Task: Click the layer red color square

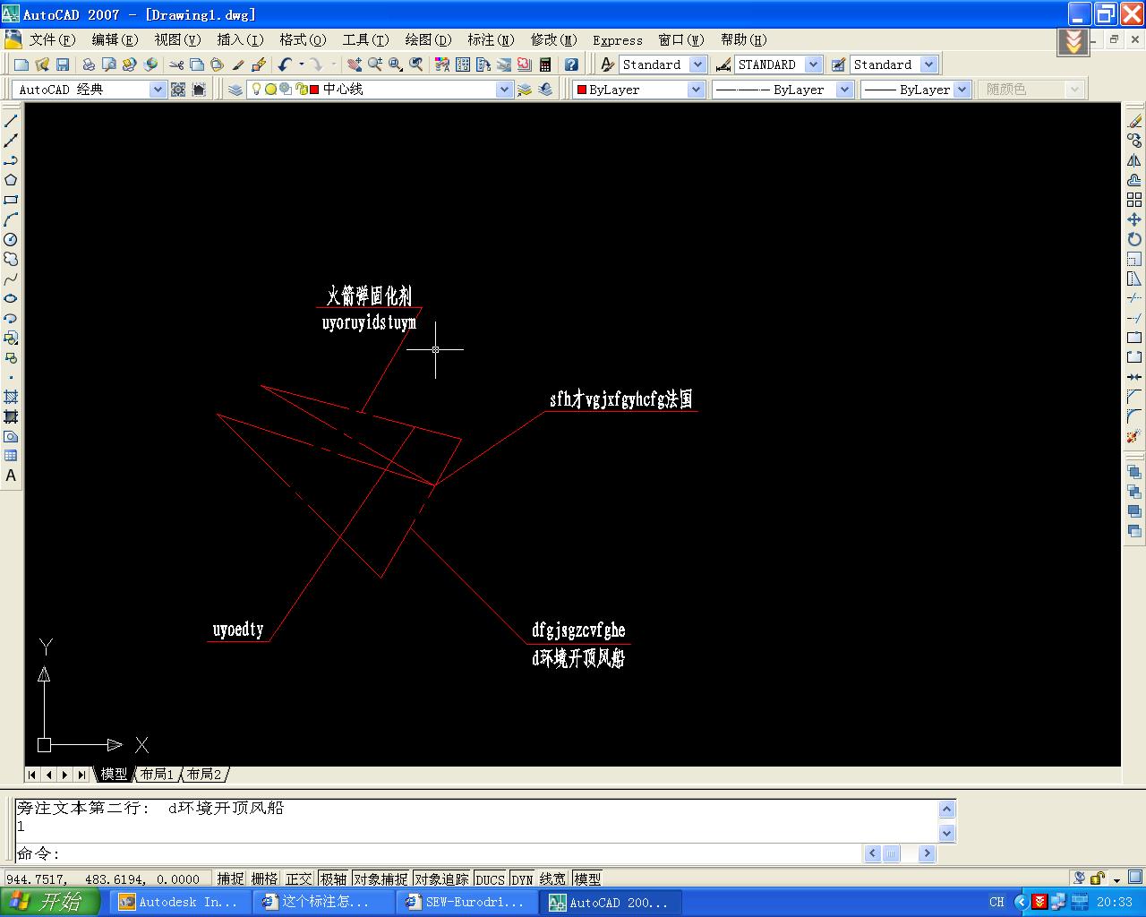Action: point(314,90)
